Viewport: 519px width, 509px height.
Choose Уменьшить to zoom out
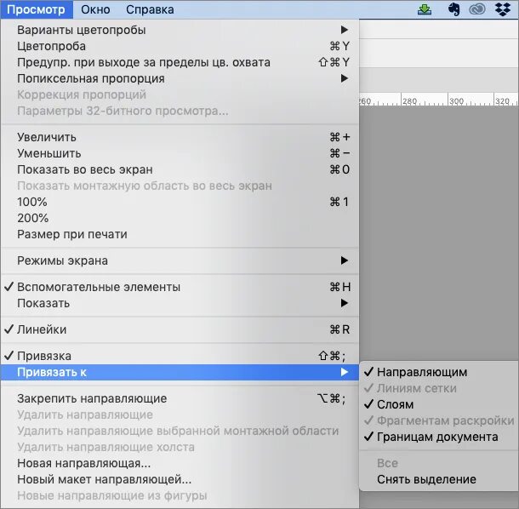180,153
